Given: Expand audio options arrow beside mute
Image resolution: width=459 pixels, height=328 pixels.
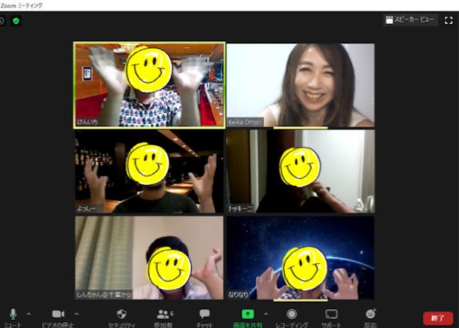Looking at the screenshot, I should click(29, 313).
